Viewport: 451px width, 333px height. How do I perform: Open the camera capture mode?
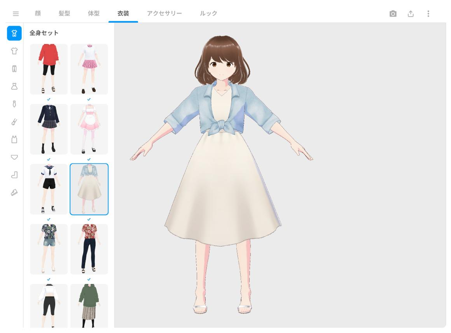tap(393, 14)
